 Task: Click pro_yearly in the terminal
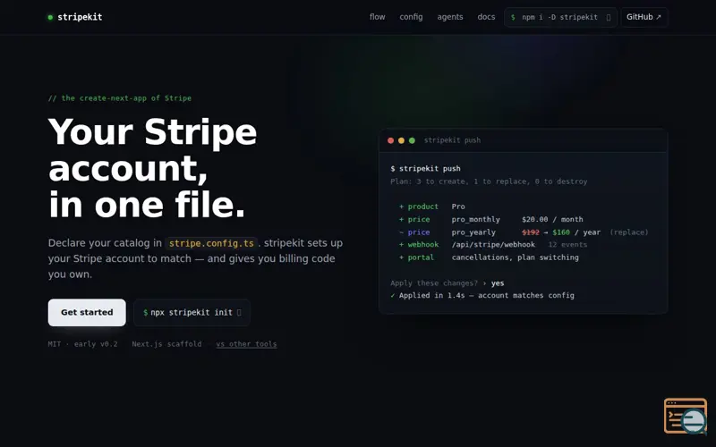point(473,232)
